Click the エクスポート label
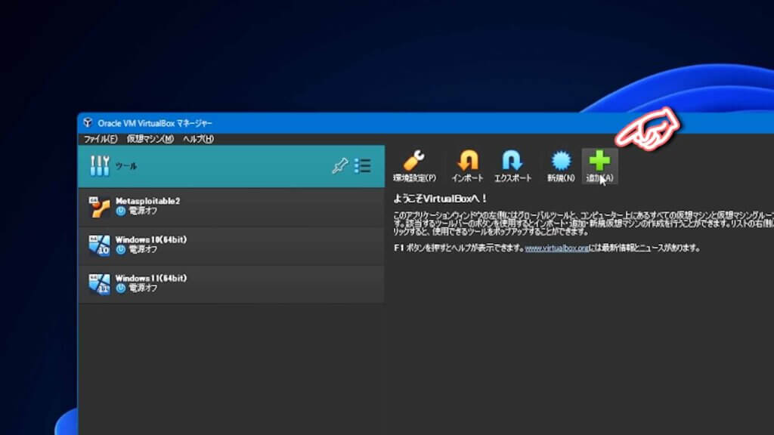 513,177
